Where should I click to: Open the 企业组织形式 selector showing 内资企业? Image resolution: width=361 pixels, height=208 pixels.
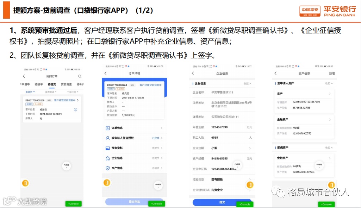222,190
